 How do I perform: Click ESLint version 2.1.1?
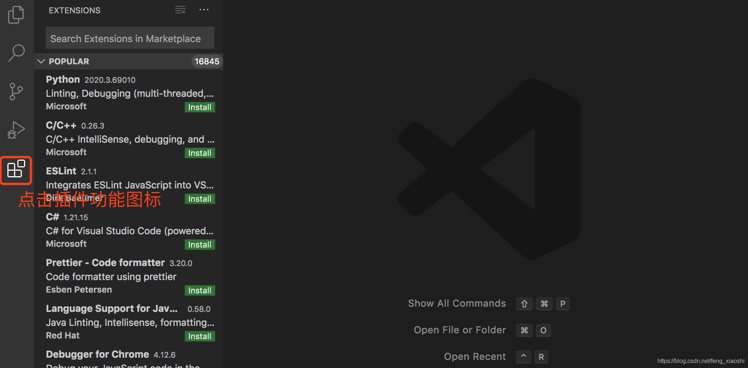(x=89, y=172)
